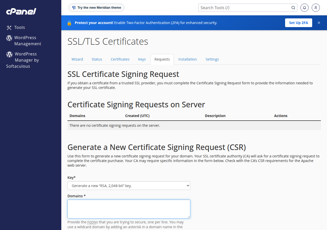The image size is (327, 230).
Task: Try the new Meridian theme button
Action: point(96,8)
